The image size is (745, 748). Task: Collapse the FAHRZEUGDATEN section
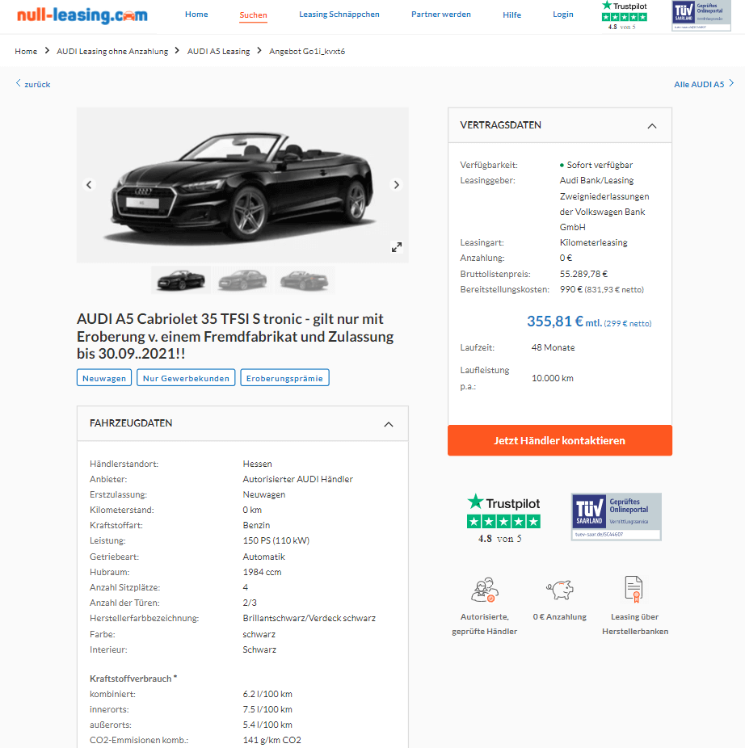tap(389, 424)
